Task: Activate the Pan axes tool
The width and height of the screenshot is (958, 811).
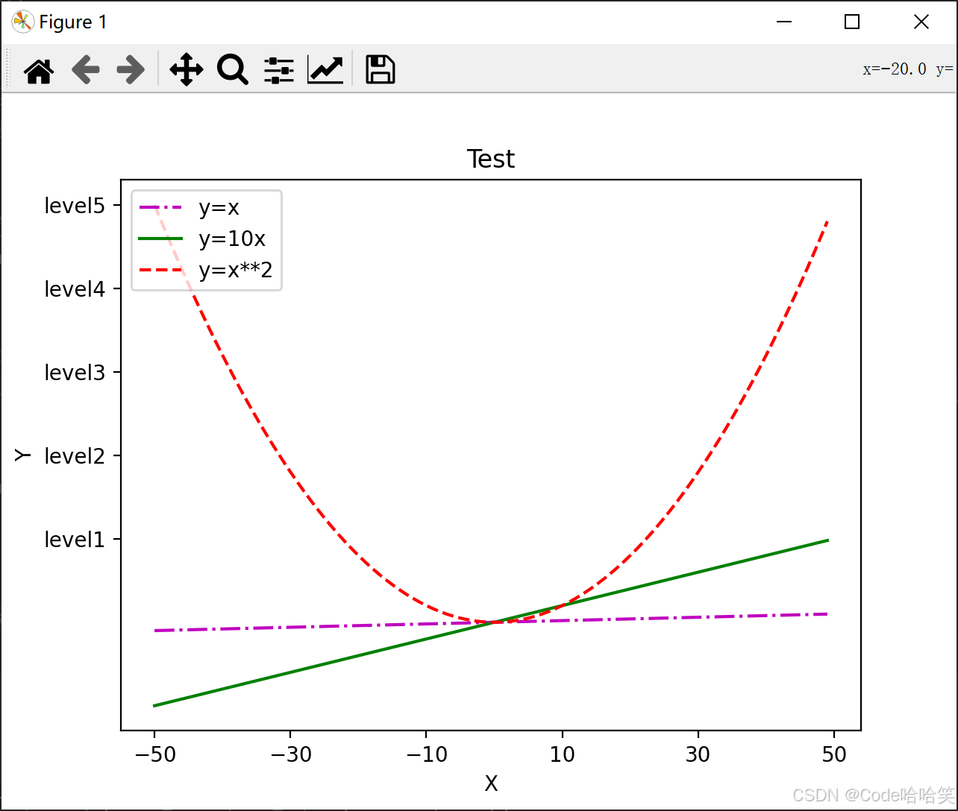Action: pyautogui.click(x=187, y=70)
